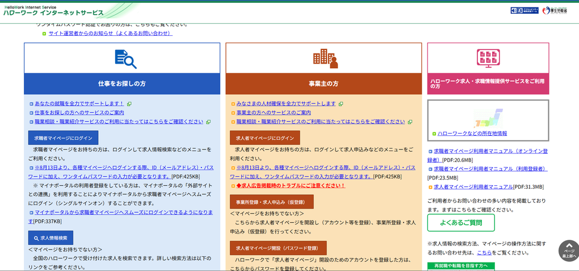Open the accessibility reading support tool
Viewport: 579px width, 271px height.
[525, 10]
